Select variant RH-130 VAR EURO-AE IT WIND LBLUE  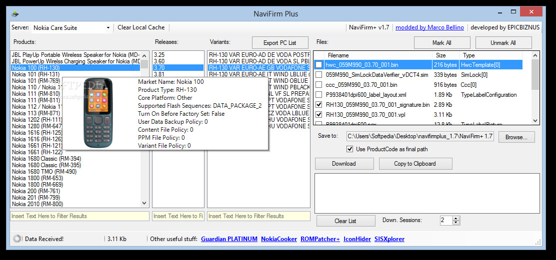click(x=259, y=74)
